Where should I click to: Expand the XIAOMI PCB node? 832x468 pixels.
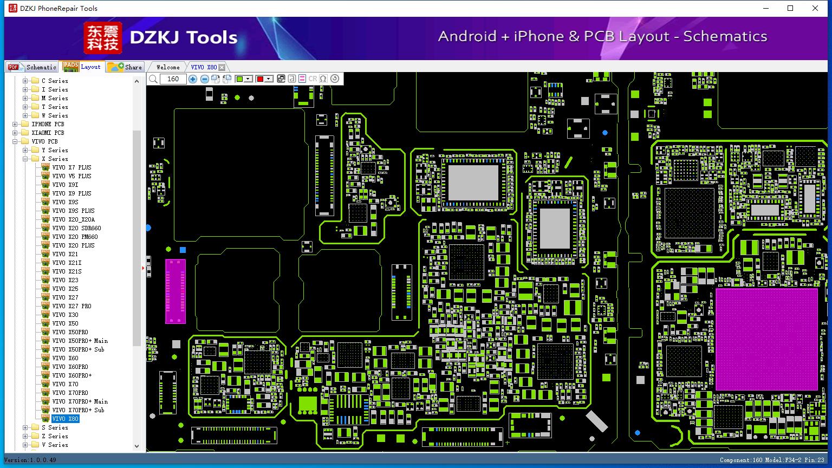click(x=15, y=133)
